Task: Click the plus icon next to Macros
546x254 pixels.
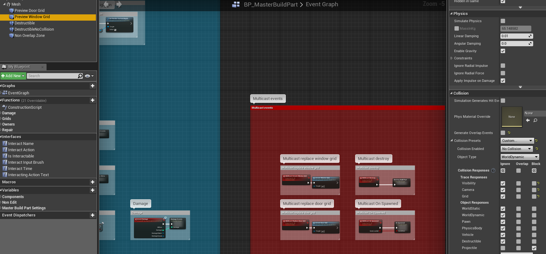Action: coord(92,182)
